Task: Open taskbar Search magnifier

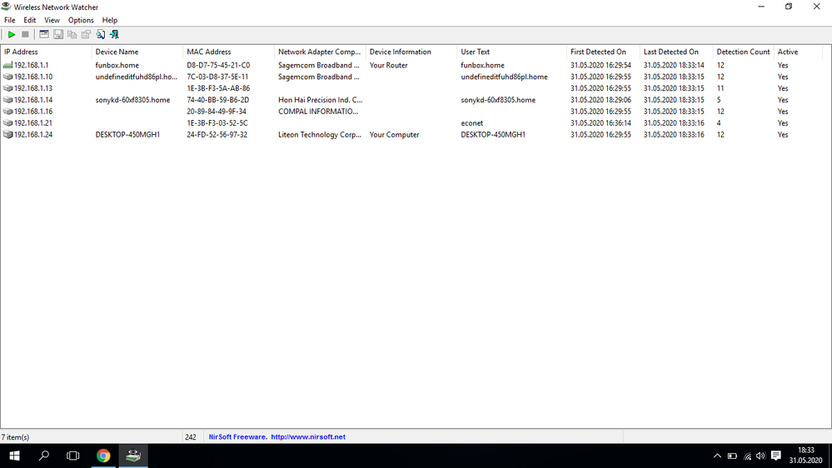Action: point(44,456)
